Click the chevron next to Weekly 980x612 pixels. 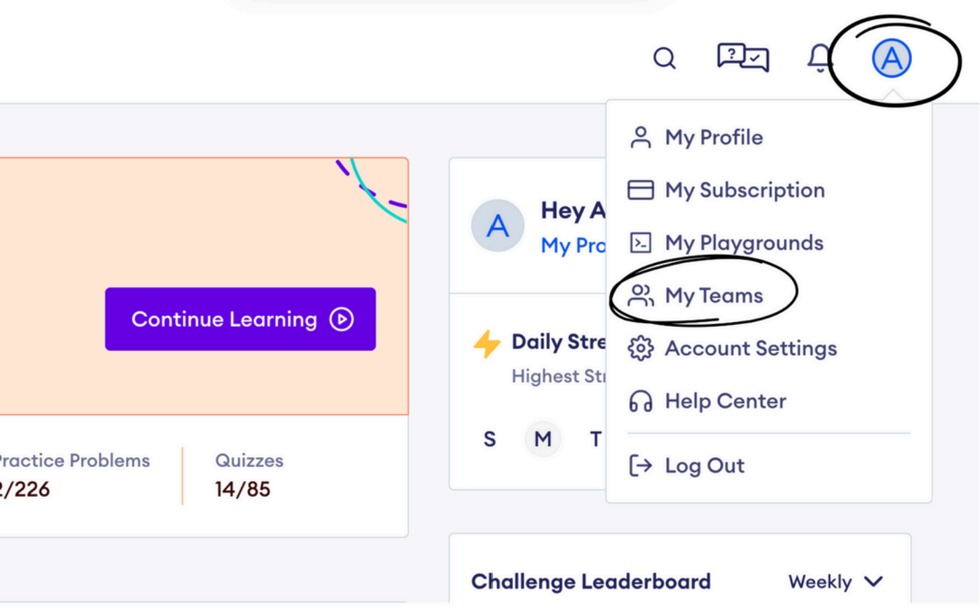pyautogui.click(x=874, y=582)
